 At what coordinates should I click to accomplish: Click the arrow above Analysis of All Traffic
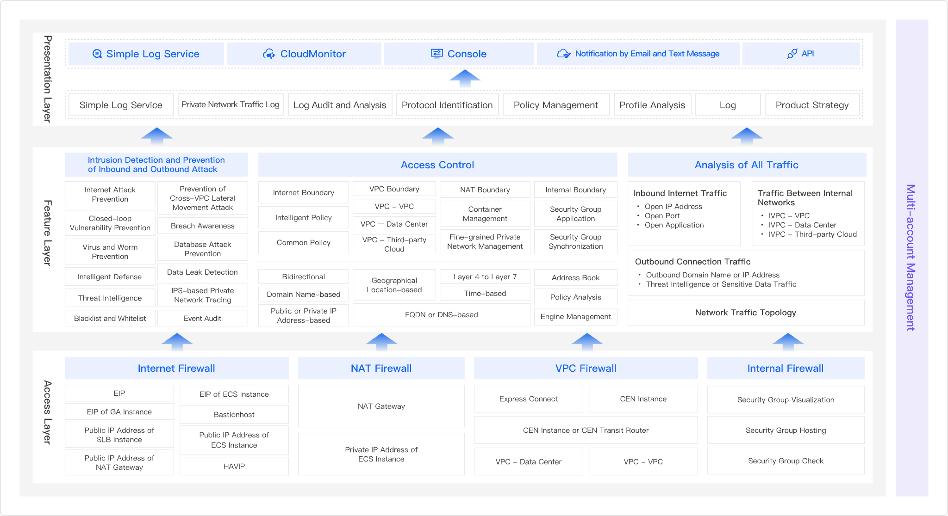[x=746, y=136]
